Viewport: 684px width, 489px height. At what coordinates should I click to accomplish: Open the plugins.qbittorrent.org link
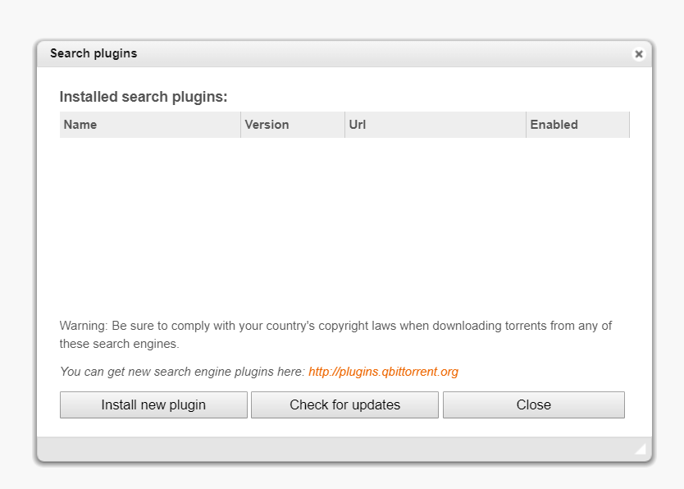pos(383,372)
